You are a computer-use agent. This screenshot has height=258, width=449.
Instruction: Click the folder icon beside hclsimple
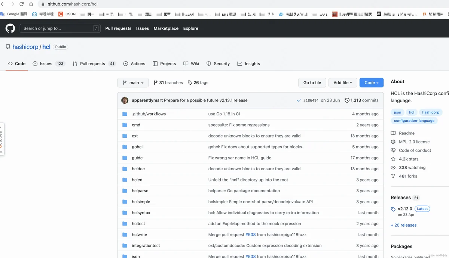(125, 202)
